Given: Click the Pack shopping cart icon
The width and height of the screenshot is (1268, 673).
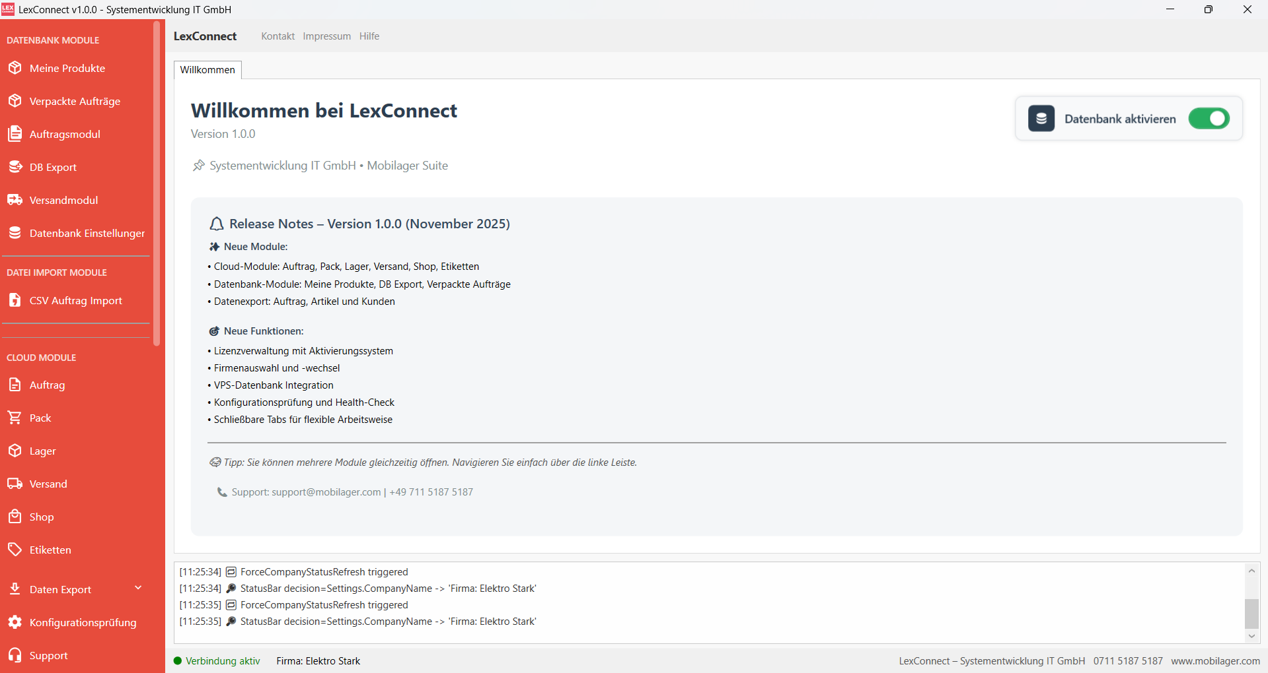Looking at the screenshot, I should click(x=15, y=418).
